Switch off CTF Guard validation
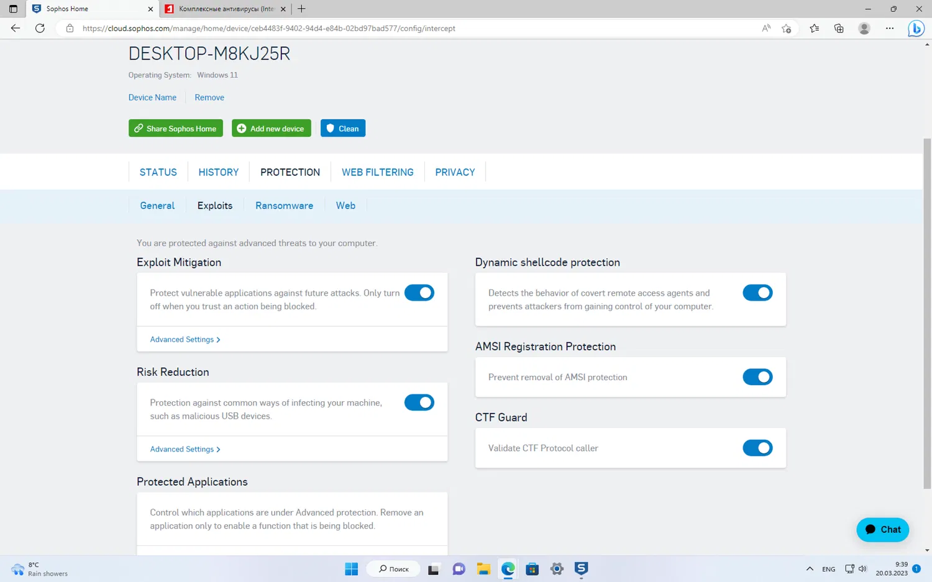The image size is (932, 582). click(x=757, y=448)
